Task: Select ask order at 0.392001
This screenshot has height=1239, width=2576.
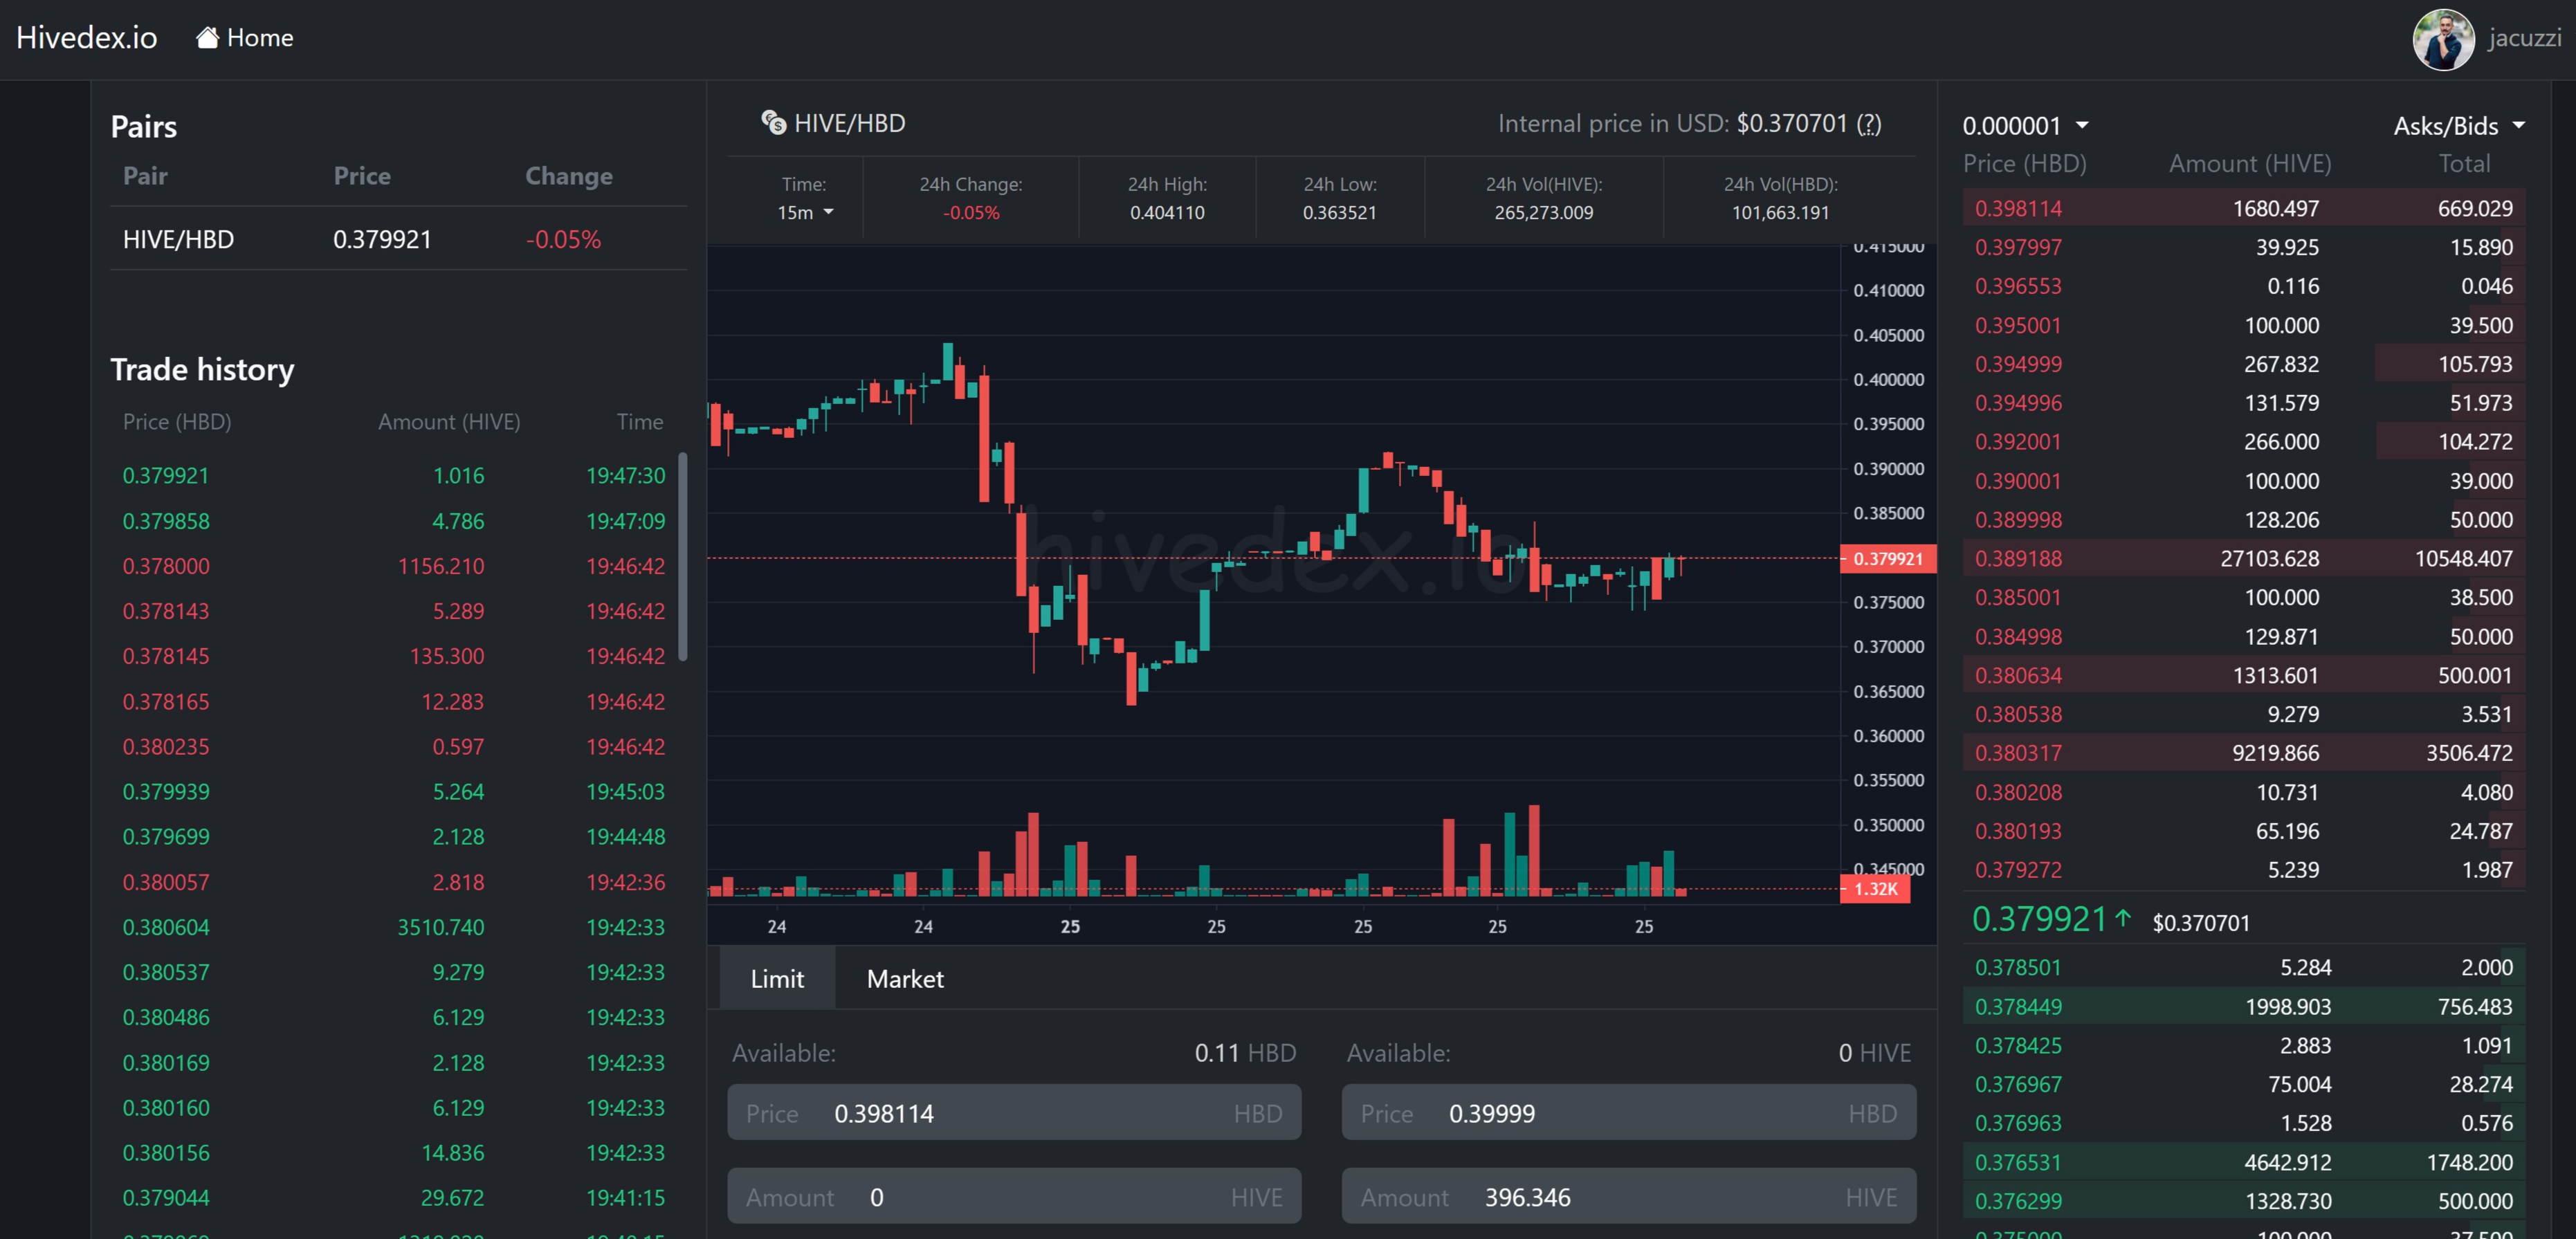Action: (x=2243, y=441)
